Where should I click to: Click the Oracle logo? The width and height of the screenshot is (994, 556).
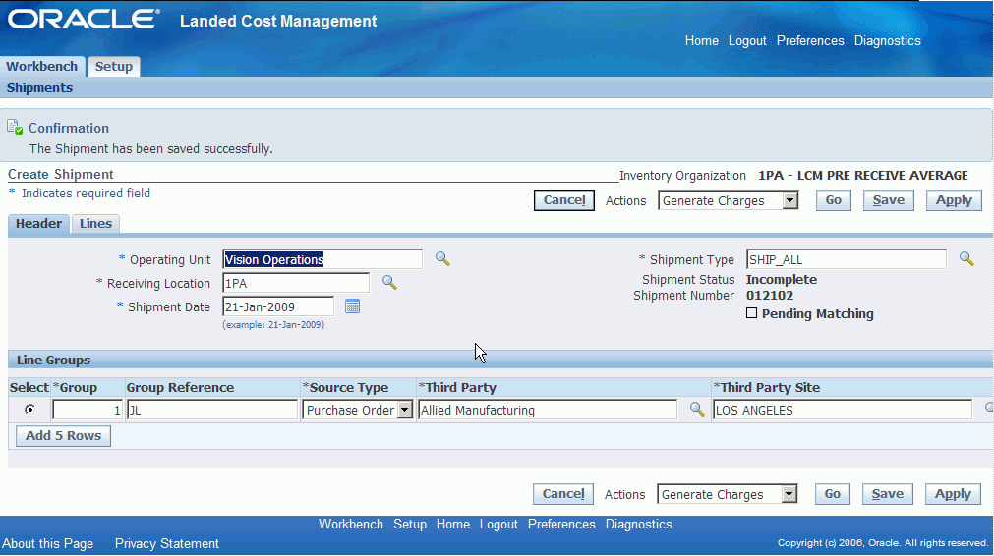[x=84, y=19]
